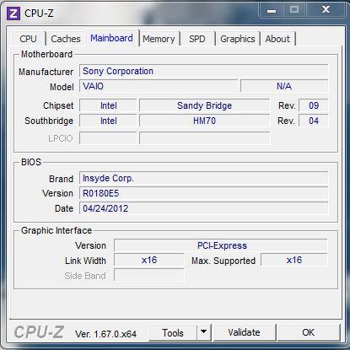The width and height of the screenshot is (350, 350).
Task: Click the CPU-Z purple Z title bar icon
Action: [13, 13]
